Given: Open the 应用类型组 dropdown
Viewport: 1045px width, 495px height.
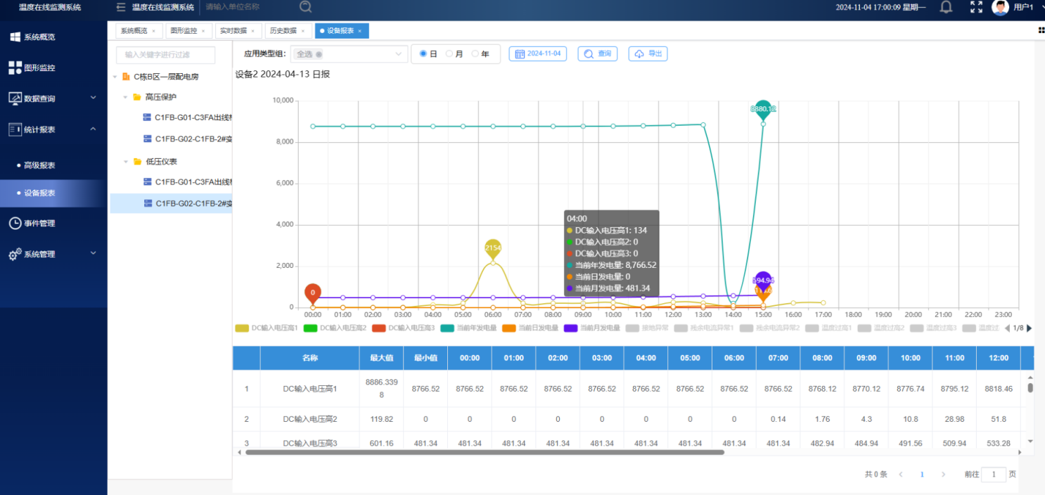Looking at the screenshot, I should (x=348, y=54).
